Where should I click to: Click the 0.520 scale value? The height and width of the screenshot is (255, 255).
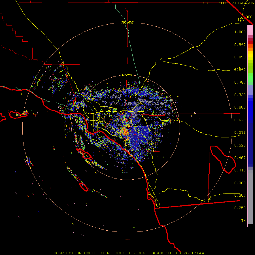tap(240, 145)
